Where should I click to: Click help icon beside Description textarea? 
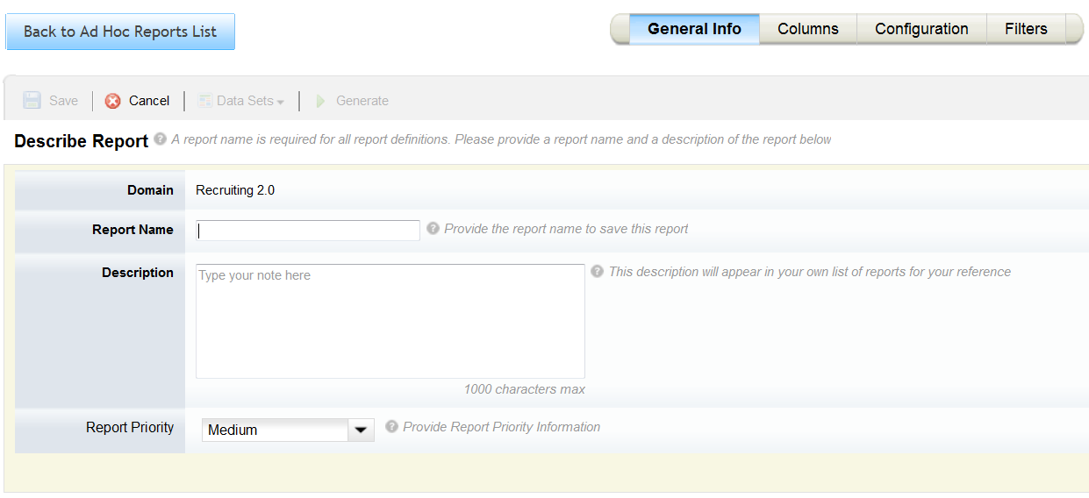coord(597,271)
